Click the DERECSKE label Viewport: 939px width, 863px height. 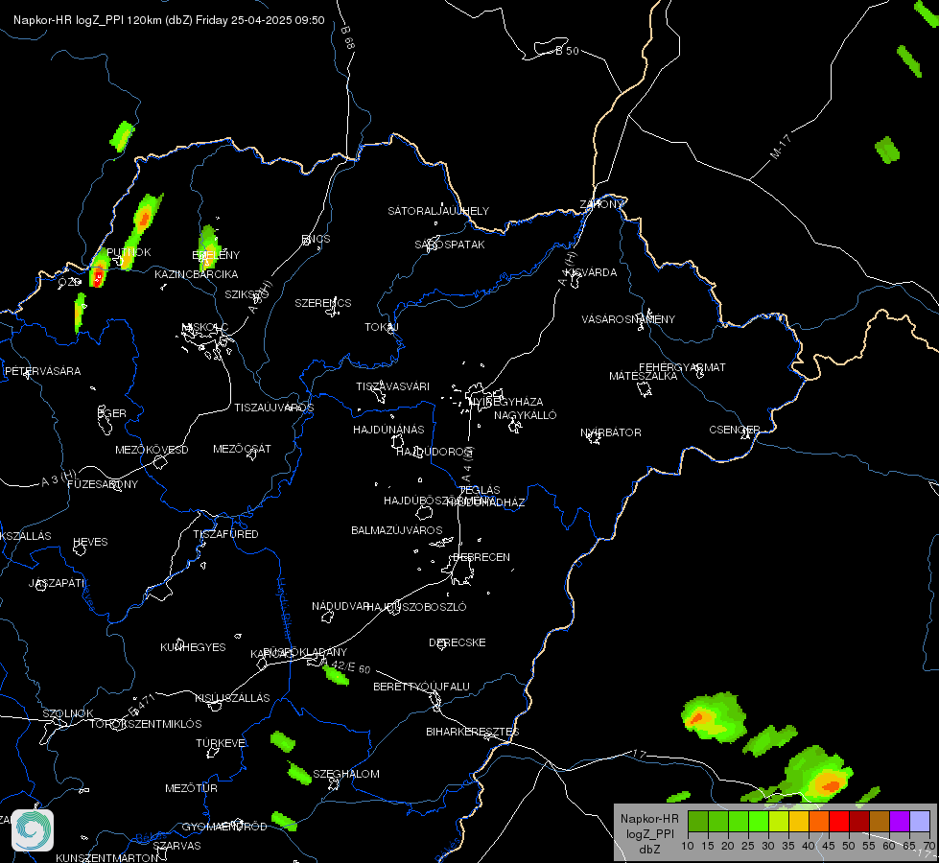[x=457, y=642]
